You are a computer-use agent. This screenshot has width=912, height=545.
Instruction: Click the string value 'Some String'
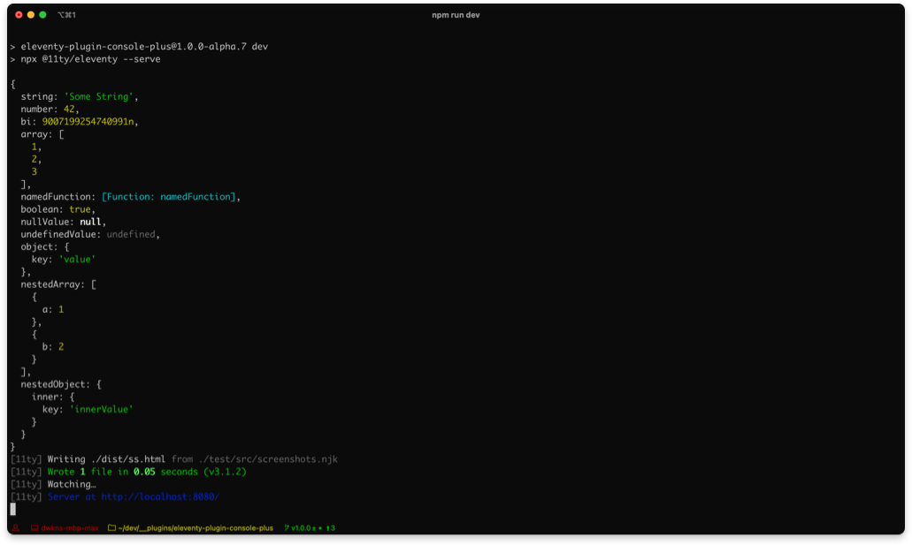point(98,96)
